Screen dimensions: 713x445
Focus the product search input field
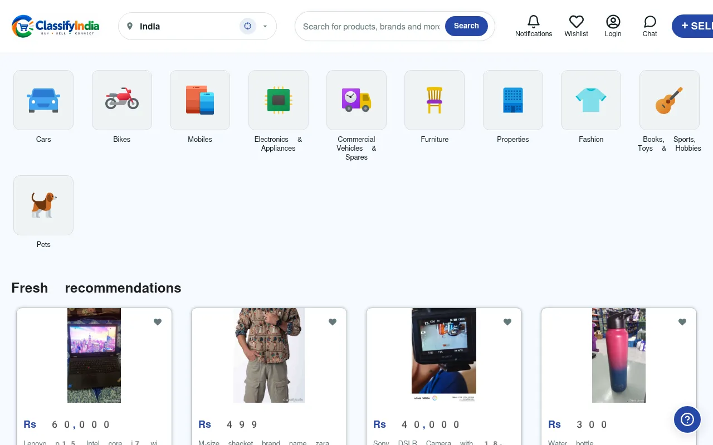click(x=372, y=26)
